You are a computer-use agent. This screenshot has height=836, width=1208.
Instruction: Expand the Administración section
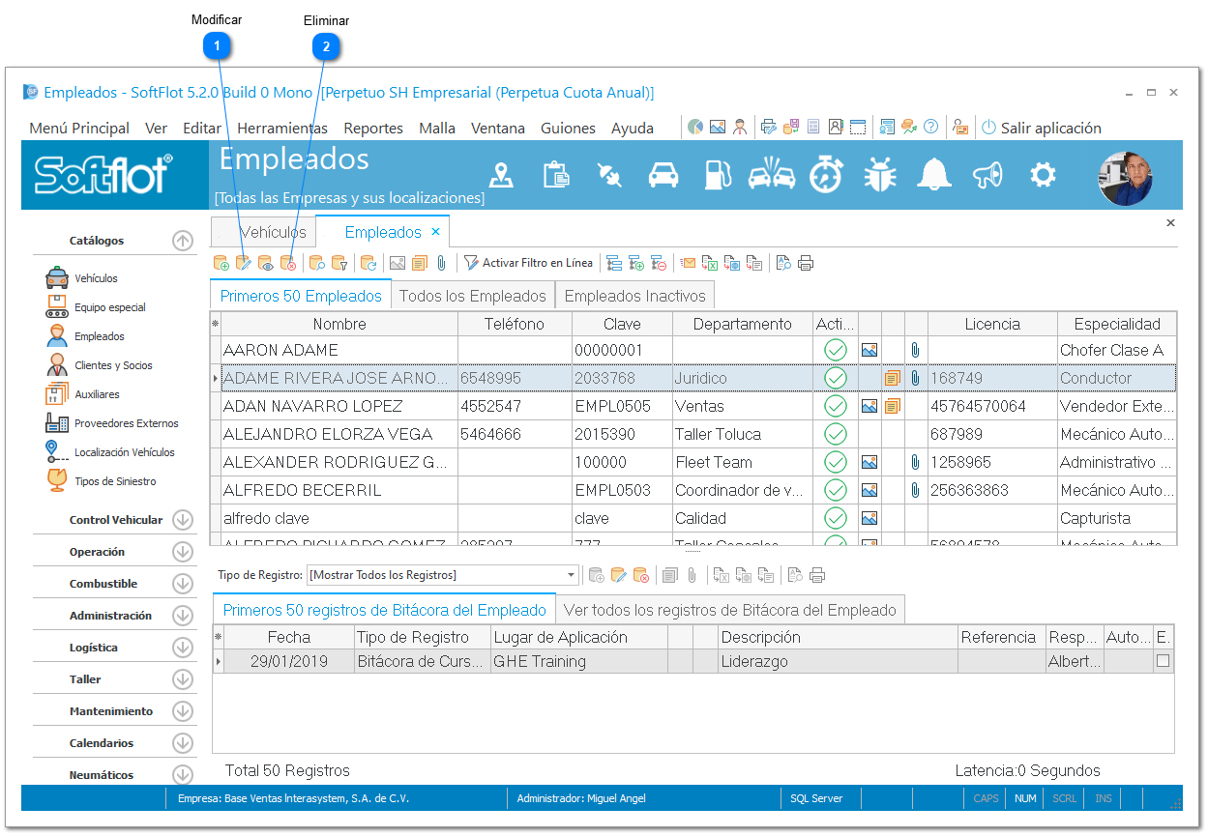click(x=183, y=616)
